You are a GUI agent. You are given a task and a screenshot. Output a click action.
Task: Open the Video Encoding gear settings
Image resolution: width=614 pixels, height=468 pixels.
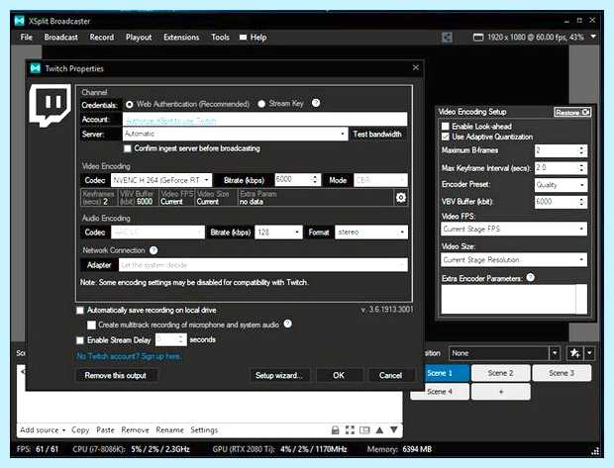point(401,198)
